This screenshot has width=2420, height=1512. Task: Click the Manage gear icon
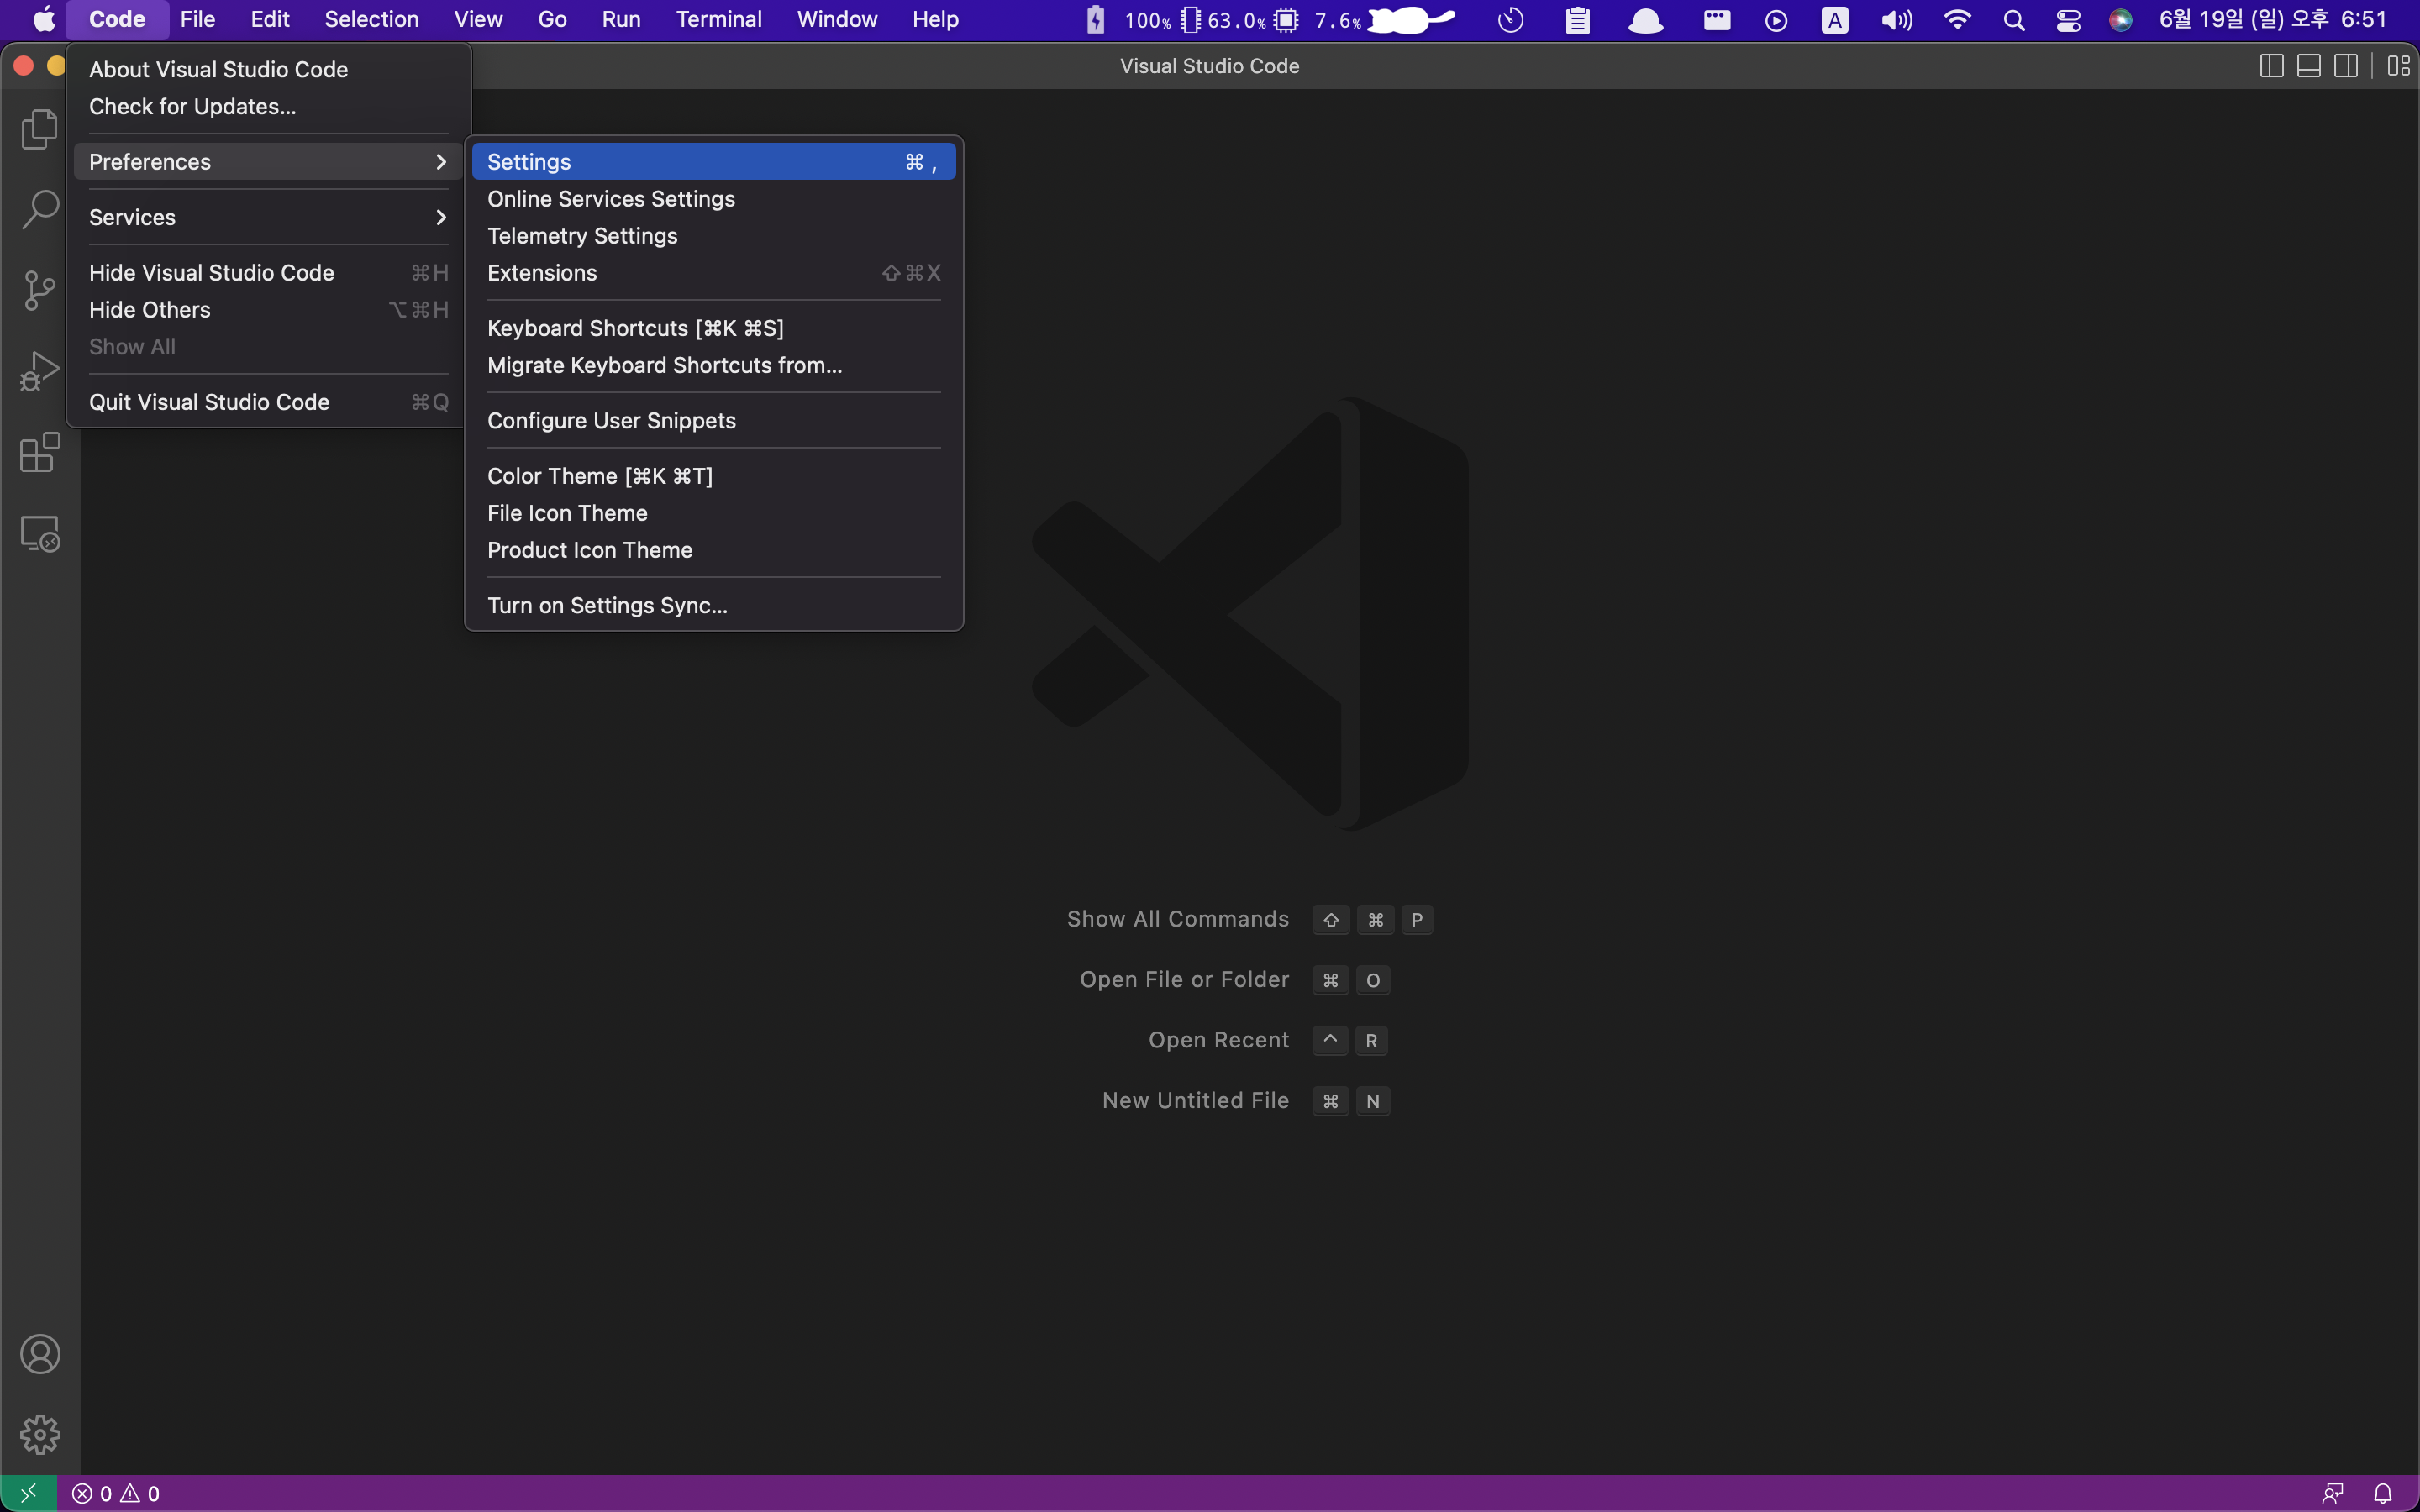(40, 1435)
